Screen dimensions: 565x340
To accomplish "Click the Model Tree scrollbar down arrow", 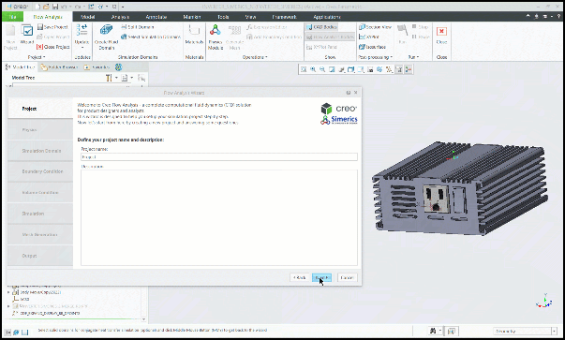I will [x=143, y=319].
